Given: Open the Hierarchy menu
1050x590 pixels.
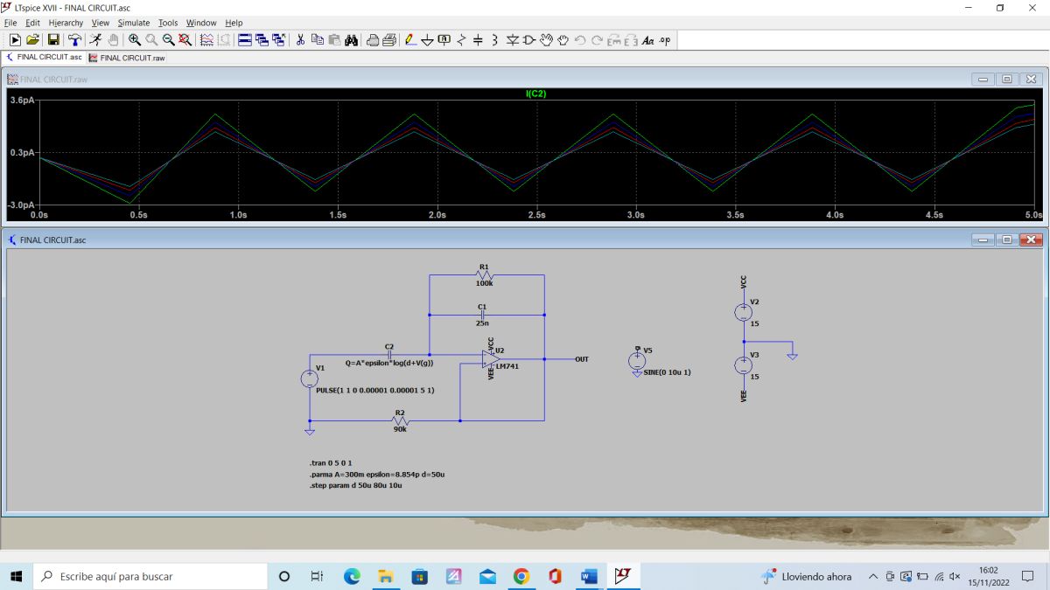Looking at the screenshot, I should pos(66,23).
